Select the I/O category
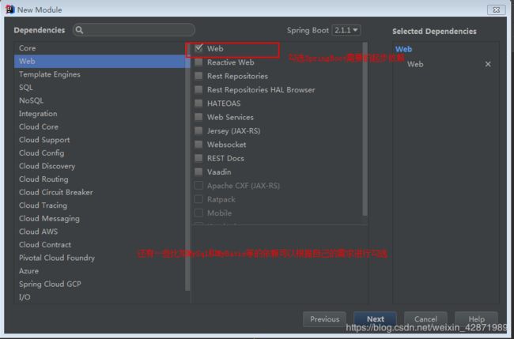Image resolution: width=514 pixels, height=339 pixels. [100, 297]
